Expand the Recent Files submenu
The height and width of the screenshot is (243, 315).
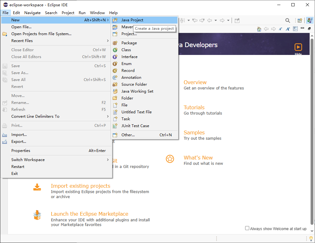click(108, 41)
